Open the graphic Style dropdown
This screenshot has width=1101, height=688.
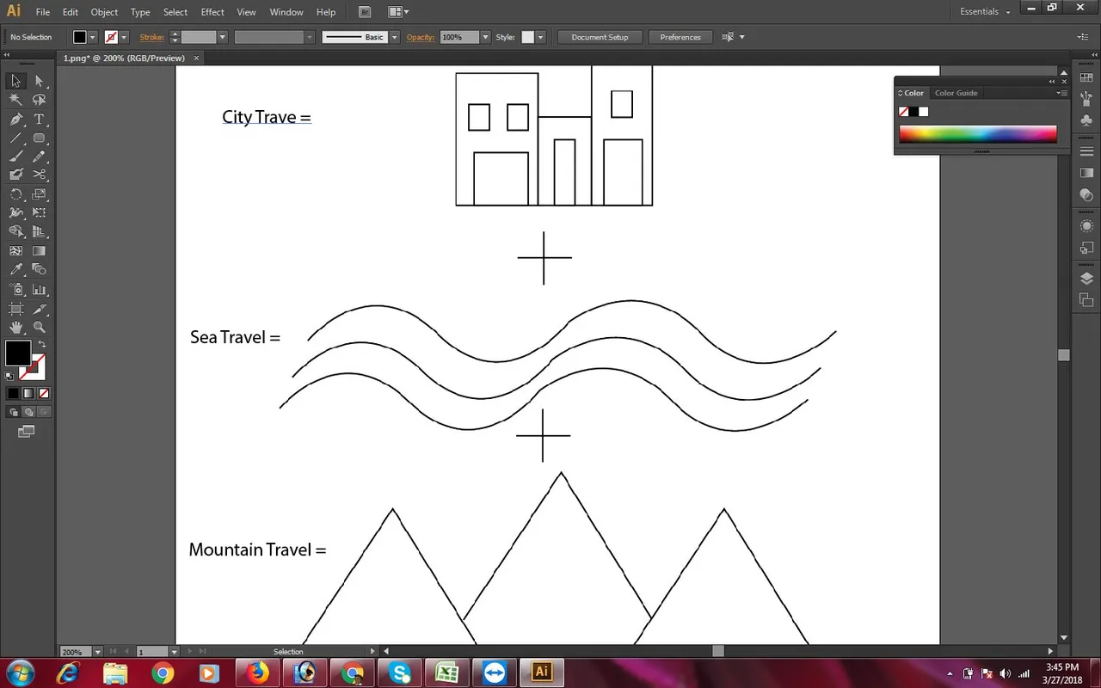point(540,37)
